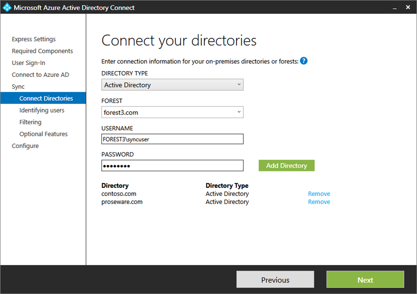Open the Directory Type dropdown

coord(172,85)
